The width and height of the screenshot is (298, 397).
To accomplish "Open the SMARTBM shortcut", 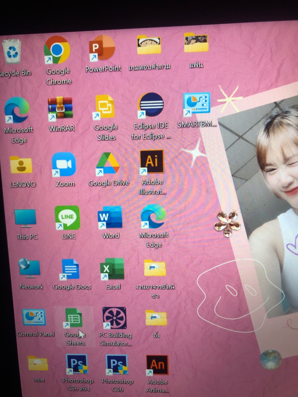I will [197, 104].
